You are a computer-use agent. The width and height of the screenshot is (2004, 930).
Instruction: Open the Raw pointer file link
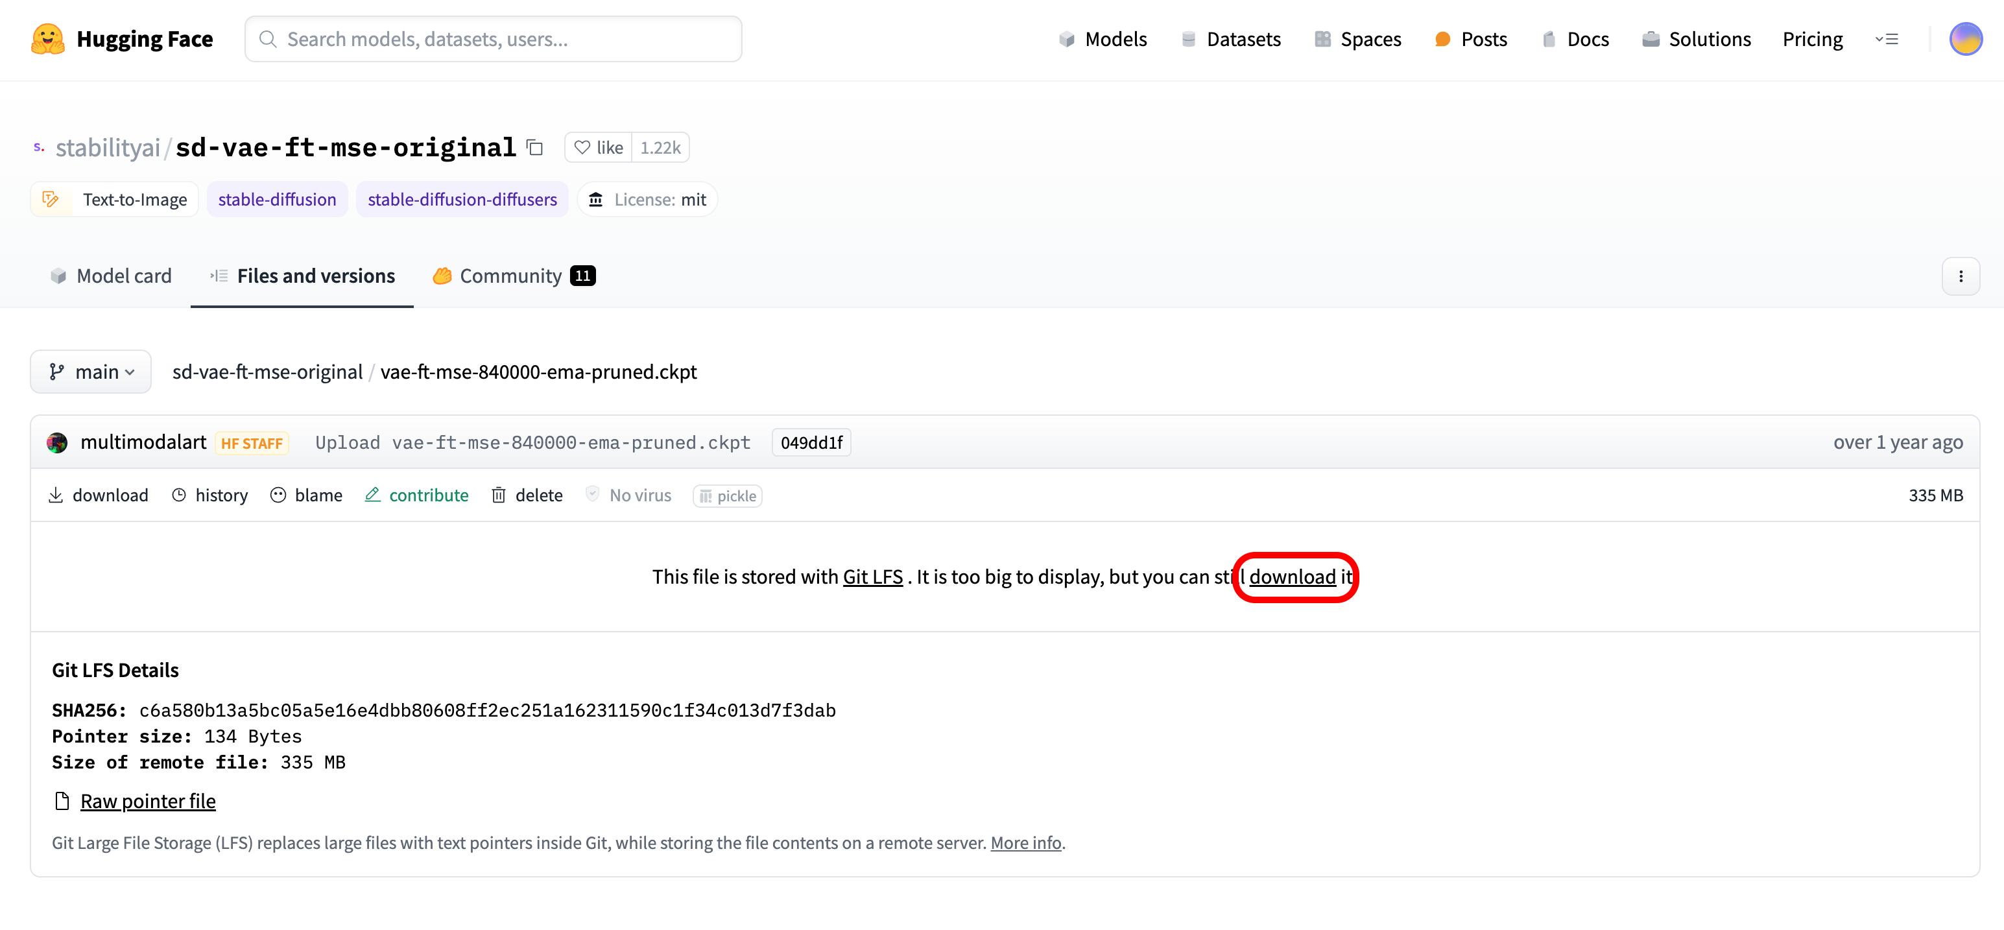148,801
